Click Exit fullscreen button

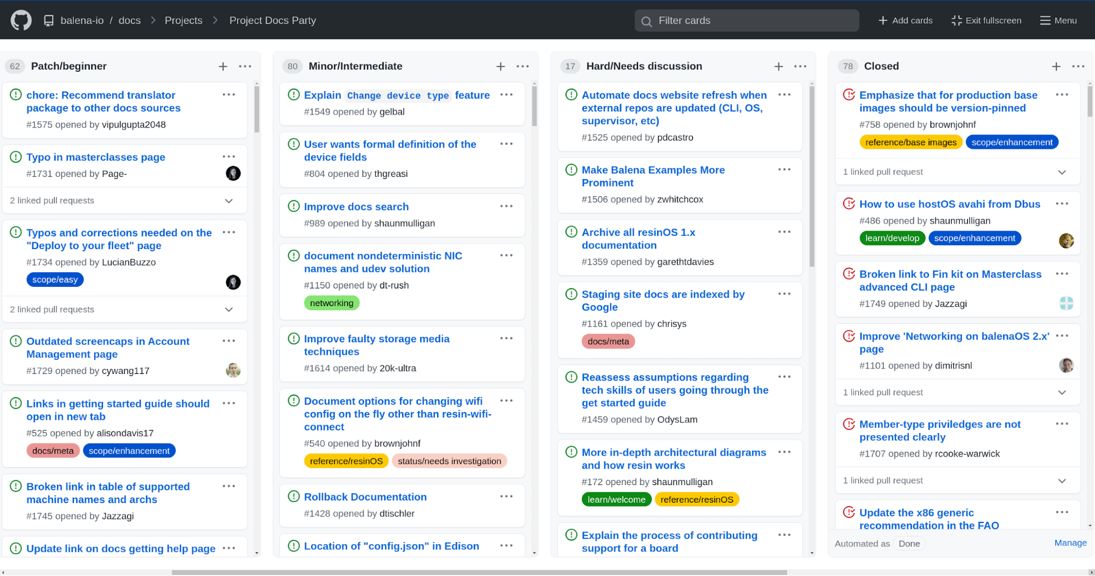(987, 20)
